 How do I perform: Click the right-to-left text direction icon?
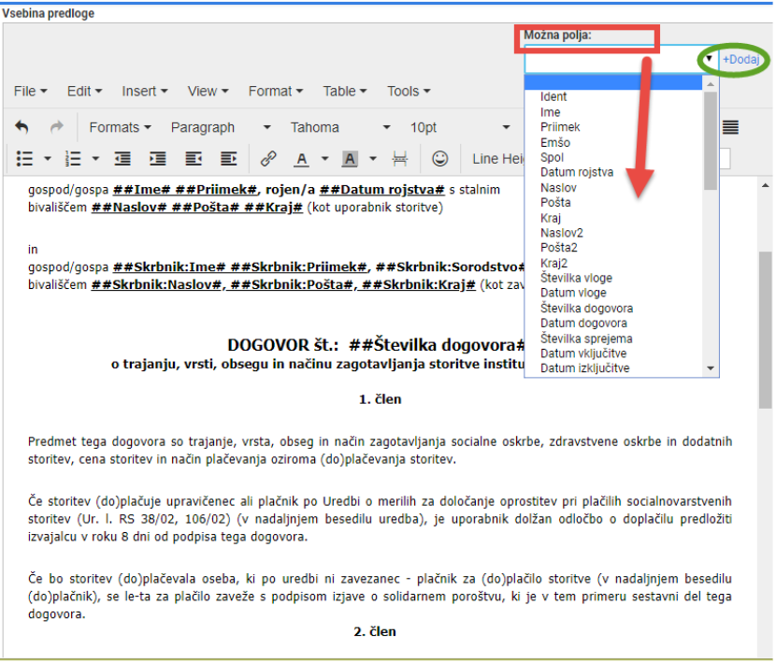[229, 159]
